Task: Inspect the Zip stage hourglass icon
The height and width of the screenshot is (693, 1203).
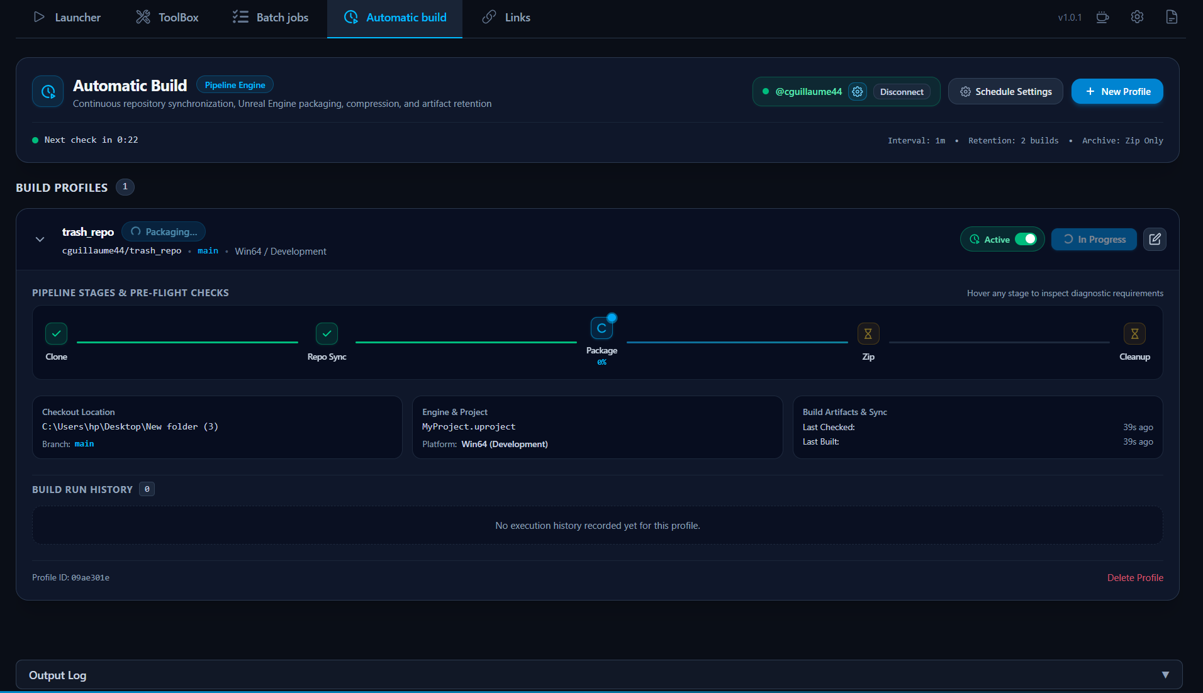Action: (868, 333)
